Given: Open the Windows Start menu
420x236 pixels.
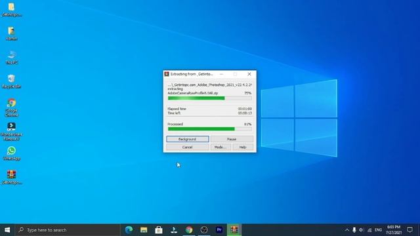Looking at the screenshot, I should pos(7,230).
